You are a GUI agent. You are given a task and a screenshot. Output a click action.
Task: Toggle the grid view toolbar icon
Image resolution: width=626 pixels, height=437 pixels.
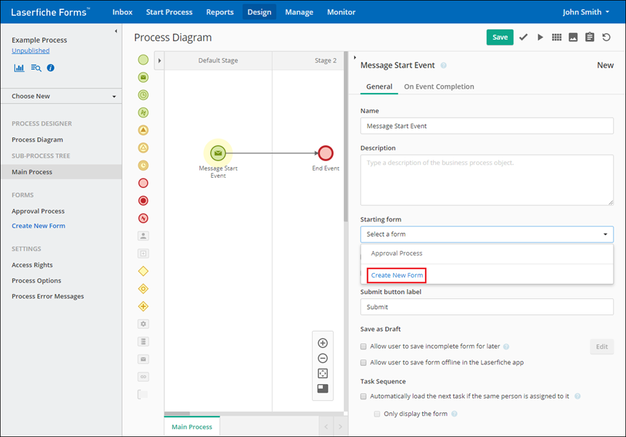point(556,37)
